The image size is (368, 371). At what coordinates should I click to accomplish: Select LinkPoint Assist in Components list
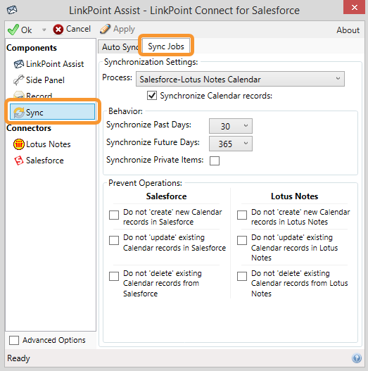[x=55, y=64]
